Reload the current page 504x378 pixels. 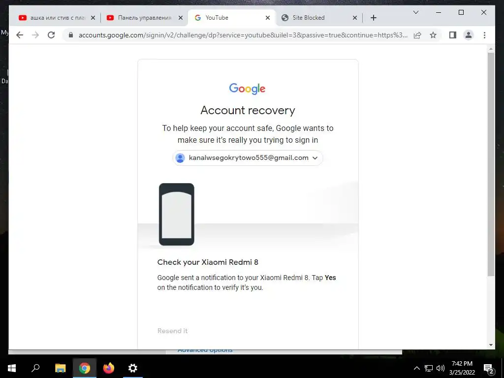click(51, 35)
